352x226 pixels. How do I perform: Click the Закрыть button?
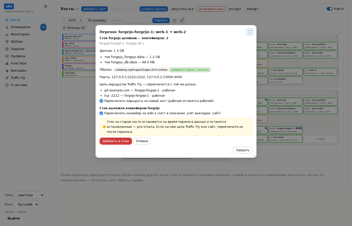pyautogui.click(x=243, y=150)
